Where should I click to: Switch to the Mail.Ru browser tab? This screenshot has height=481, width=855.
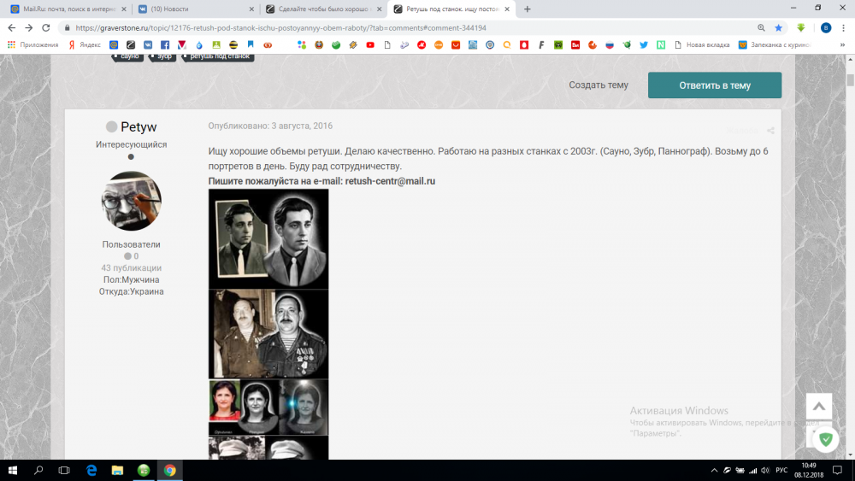[64, 9]
